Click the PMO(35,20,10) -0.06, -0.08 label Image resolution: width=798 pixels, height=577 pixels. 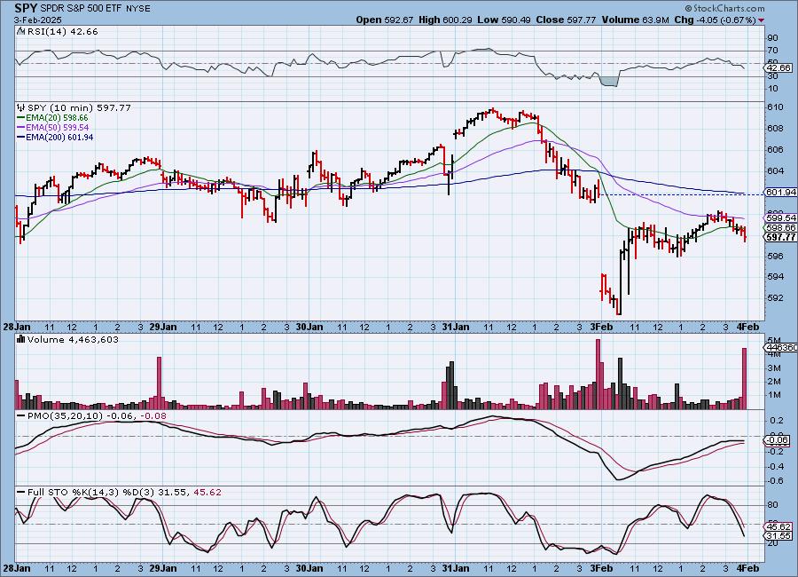coord(97,416)
